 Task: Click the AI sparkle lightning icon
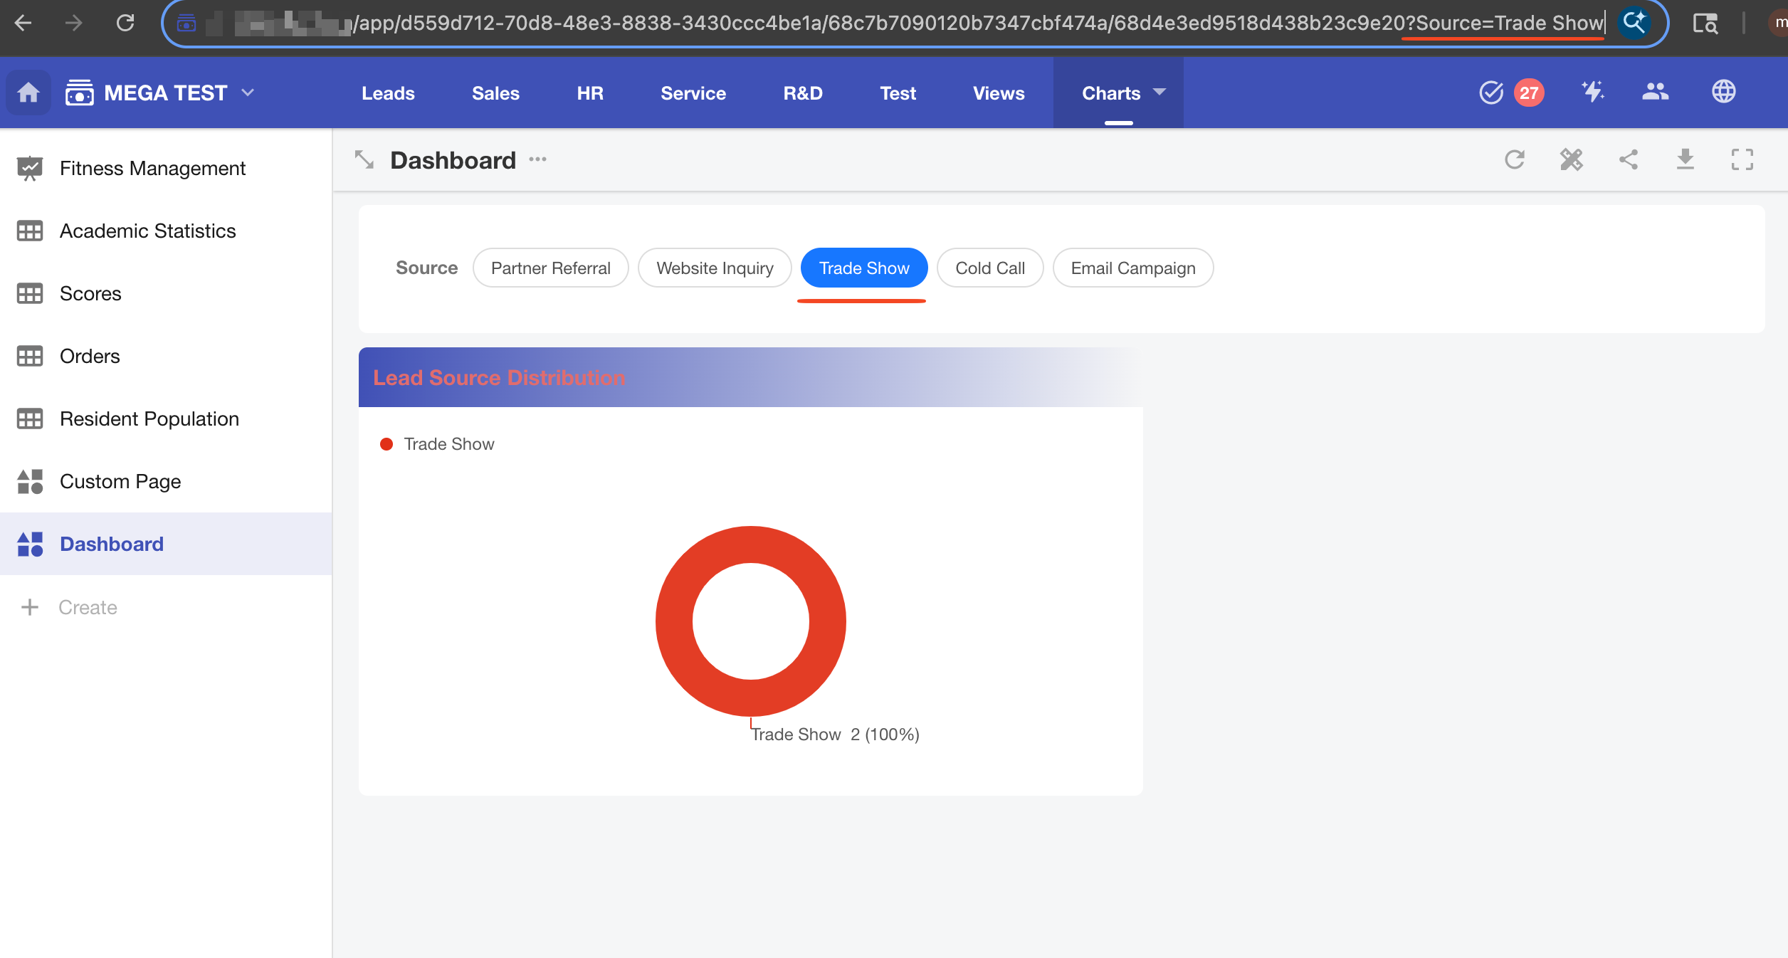(x=1592, y=93)
